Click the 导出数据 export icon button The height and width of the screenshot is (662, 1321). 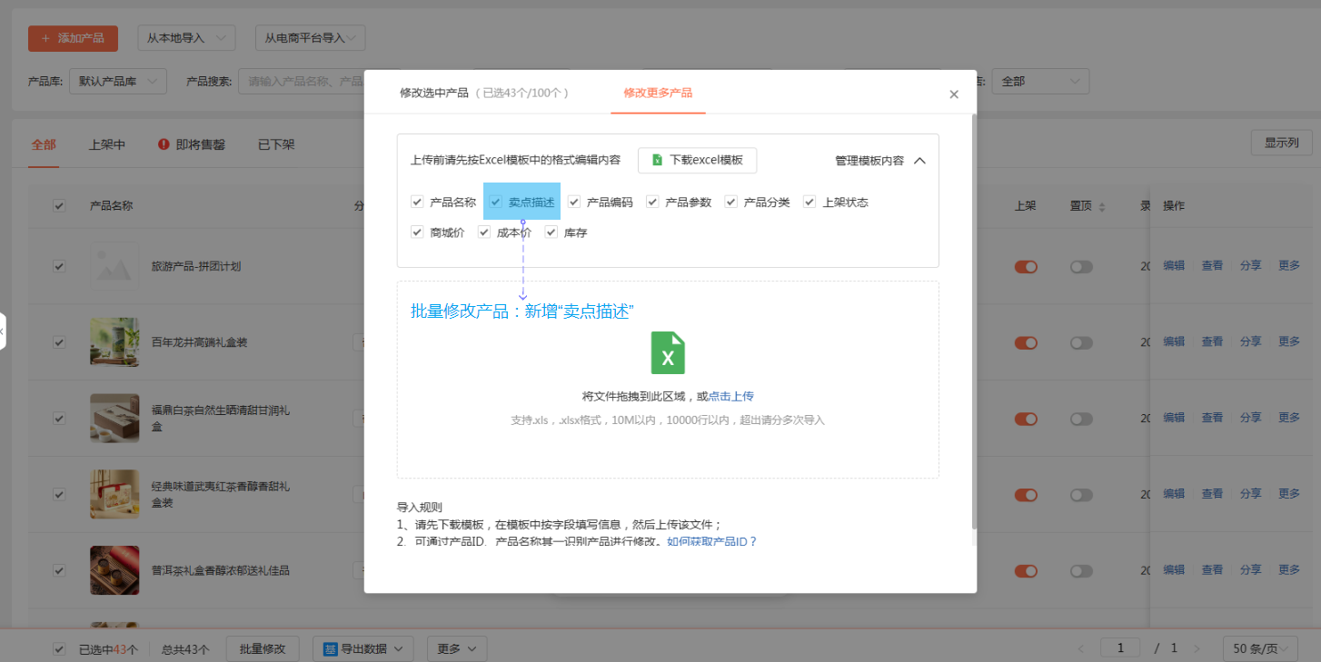[x=330, y=649]
